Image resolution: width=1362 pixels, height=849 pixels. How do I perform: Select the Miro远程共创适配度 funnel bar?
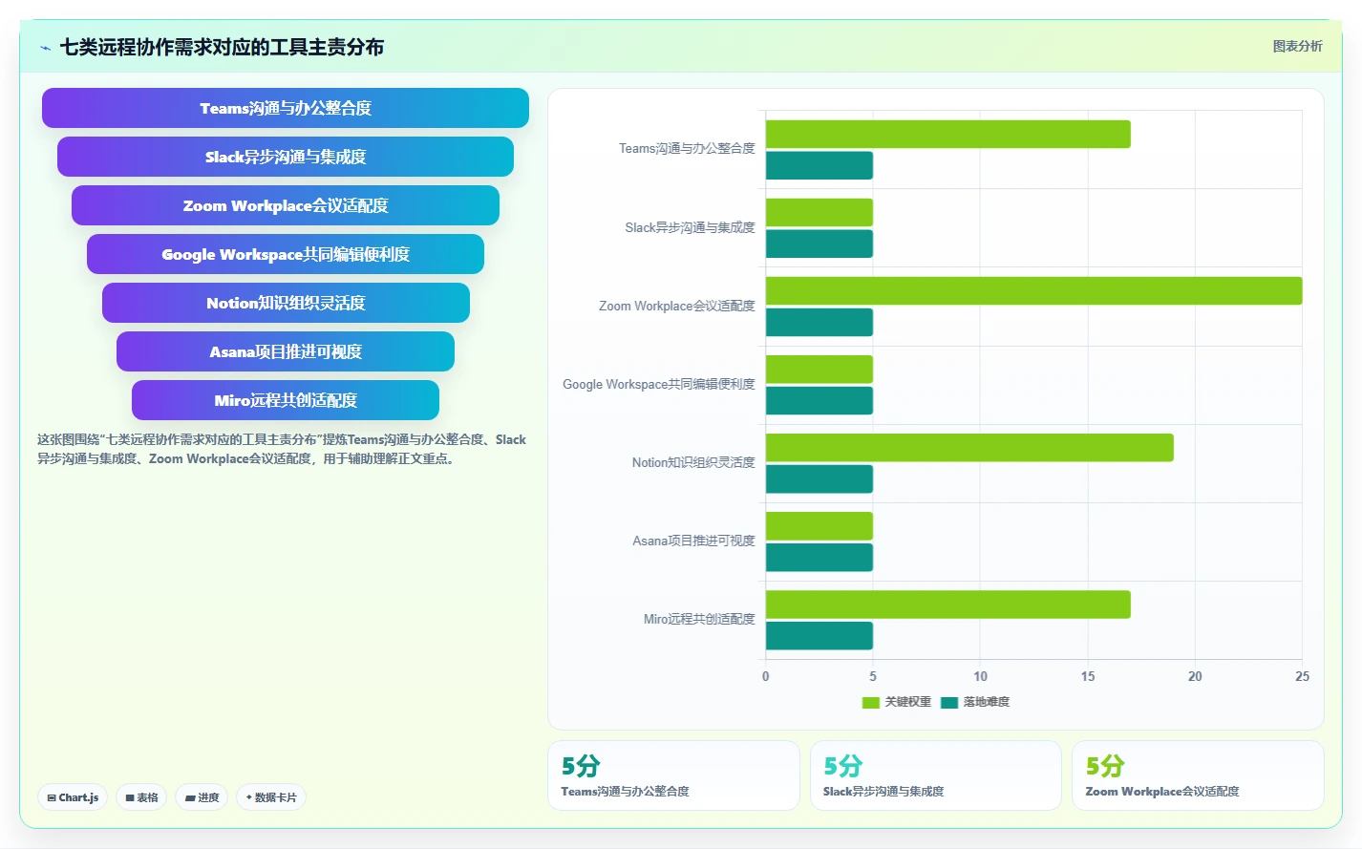[286, 400]
